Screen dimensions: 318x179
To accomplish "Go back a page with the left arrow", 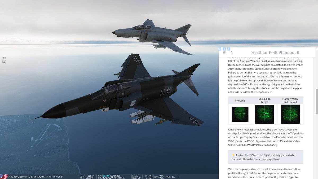I will (x=224, y=49).
